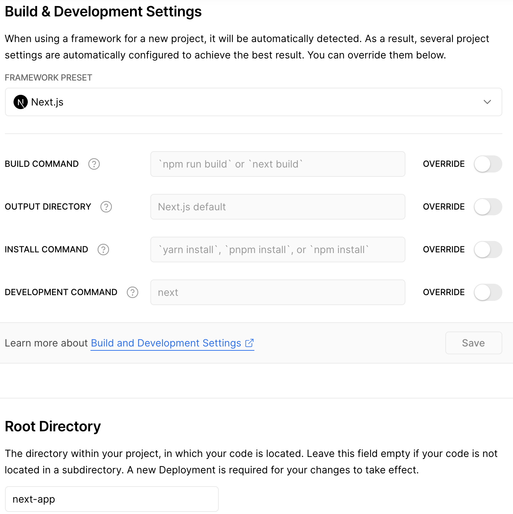
Task: Click the OVERRIDE label beside Build Command
Action: pos(444,164)
